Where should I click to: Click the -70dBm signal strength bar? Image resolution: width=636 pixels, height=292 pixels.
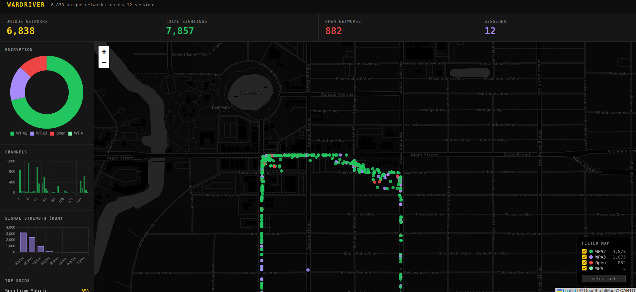pos(40,249)
